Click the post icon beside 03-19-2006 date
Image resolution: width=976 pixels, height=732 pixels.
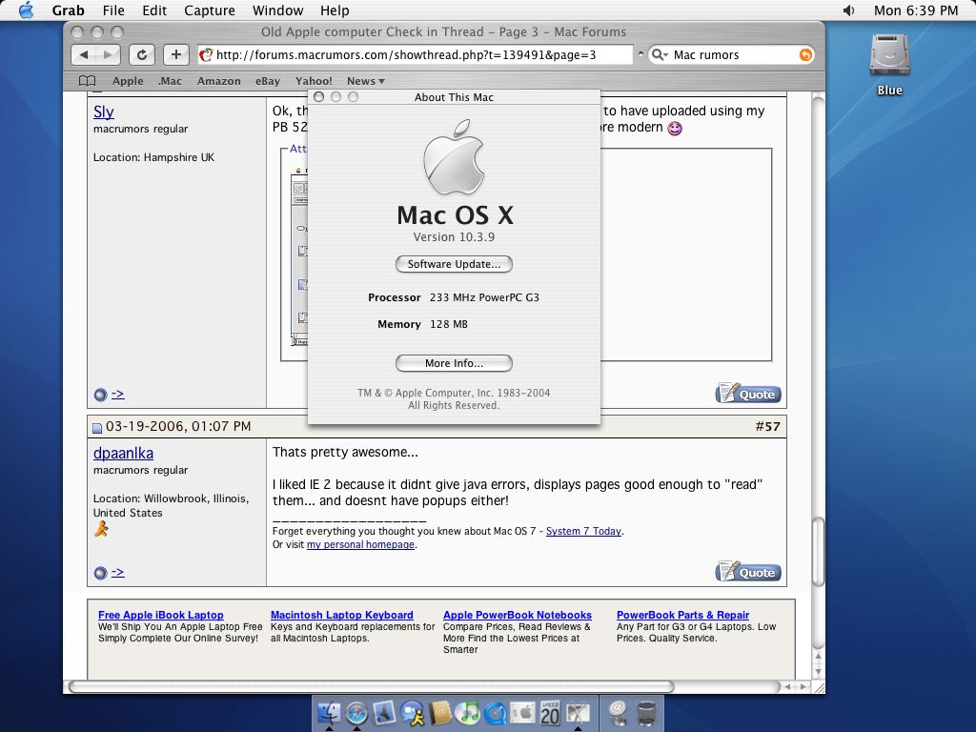97,428
